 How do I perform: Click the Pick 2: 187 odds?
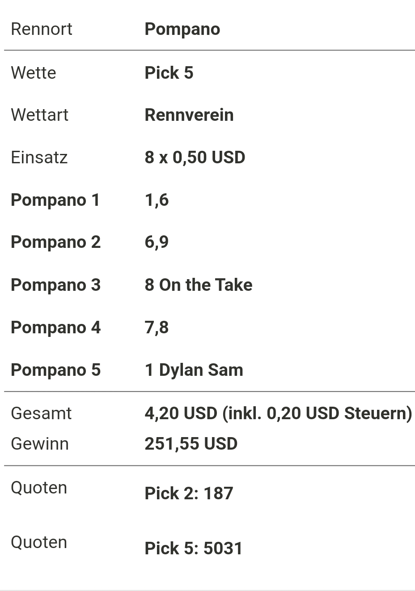[x=189, y=493]
